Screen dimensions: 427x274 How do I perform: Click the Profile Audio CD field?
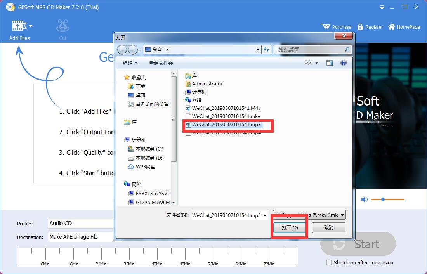point(81,223)
